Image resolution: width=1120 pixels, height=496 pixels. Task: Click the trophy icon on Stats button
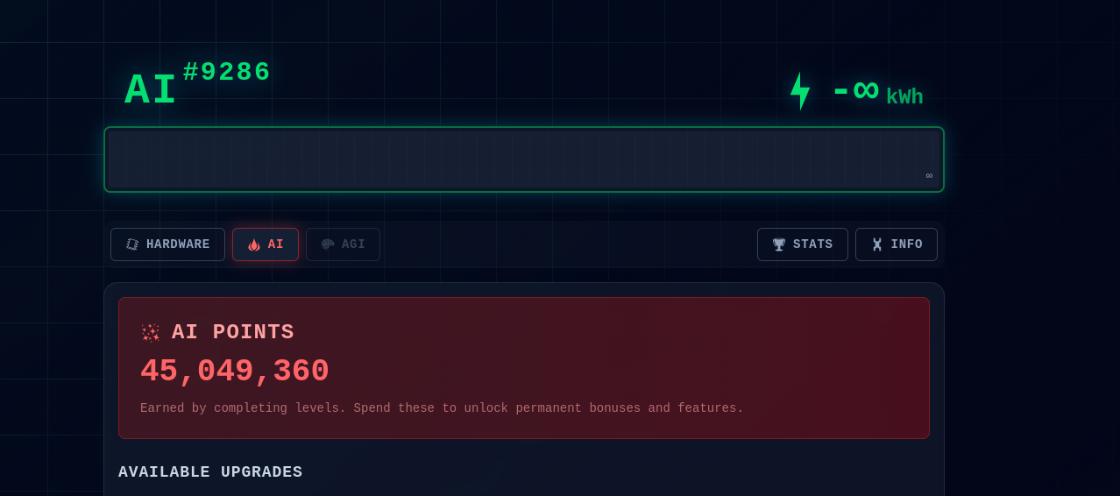click(x=779, y=244)
